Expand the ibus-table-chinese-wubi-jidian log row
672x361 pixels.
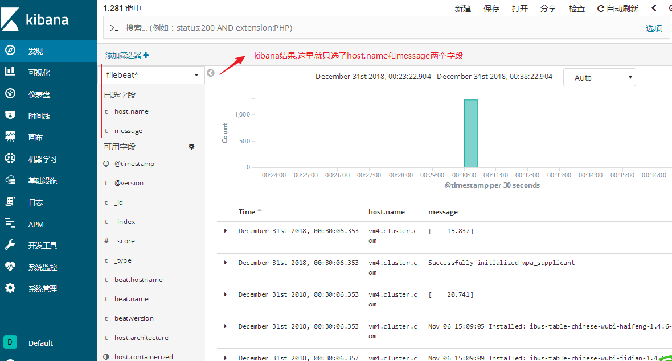[226, 358]
